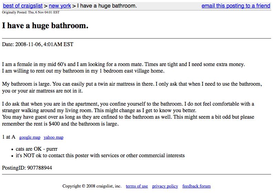
Task: Click the 'Copyright © 2008 craigslist, inc.' text
Action: tap(92, 186)
